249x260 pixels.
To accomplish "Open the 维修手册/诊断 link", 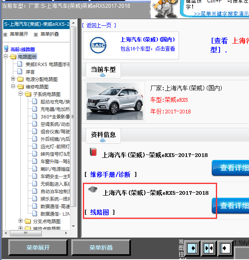I will (110, 174).
